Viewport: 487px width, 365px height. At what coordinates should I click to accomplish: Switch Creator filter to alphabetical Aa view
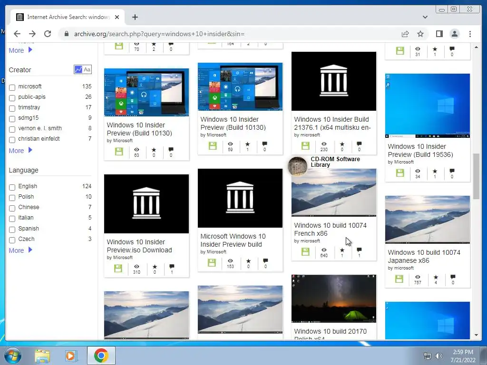pos(87,69)
